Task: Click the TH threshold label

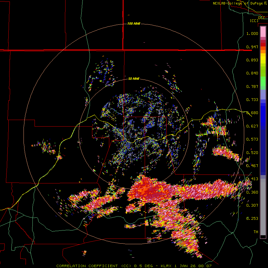Action: coord(256,232)
